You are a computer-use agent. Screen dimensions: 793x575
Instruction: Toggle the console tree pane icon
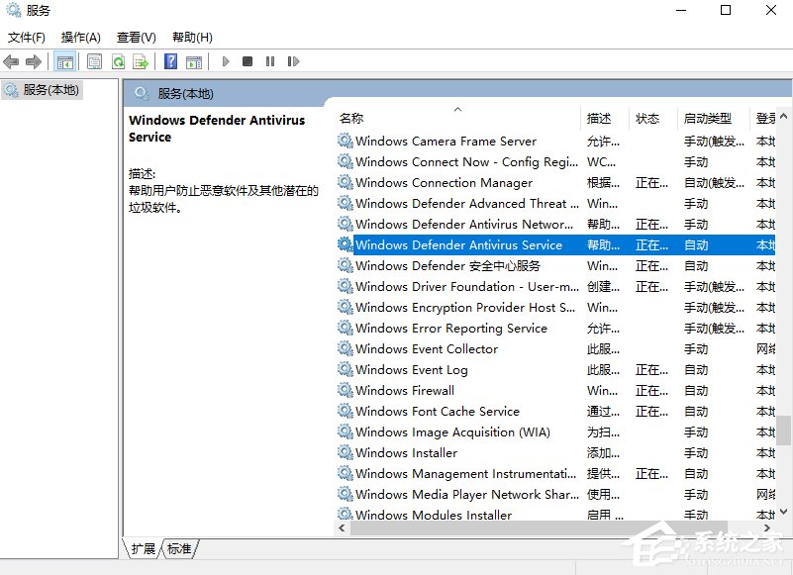coord(64,60)
